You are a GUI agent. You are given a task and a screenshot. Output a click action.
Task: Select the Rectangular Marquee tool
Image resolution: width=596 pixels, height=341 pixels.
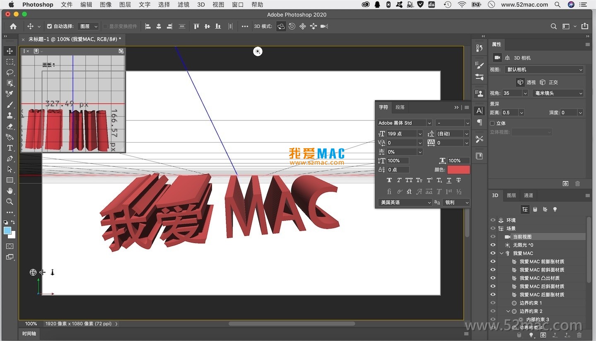coord(10,62)
